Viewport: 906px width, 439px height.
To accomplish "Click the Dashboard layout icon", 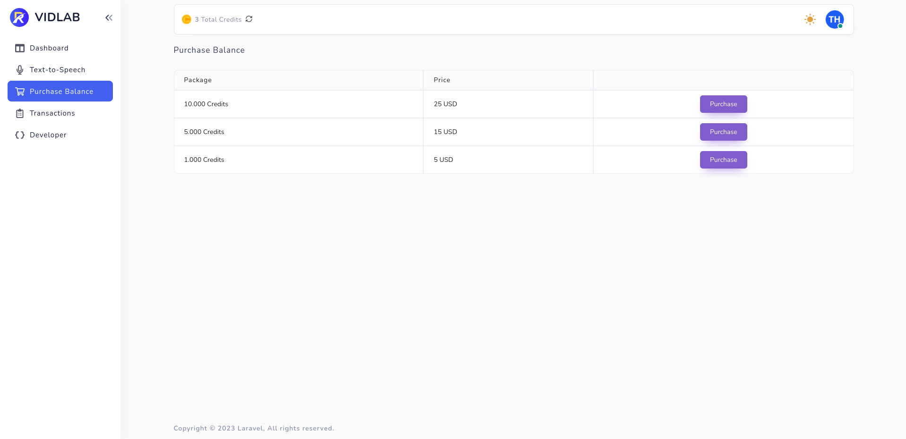I will click(x=20, y=48).
